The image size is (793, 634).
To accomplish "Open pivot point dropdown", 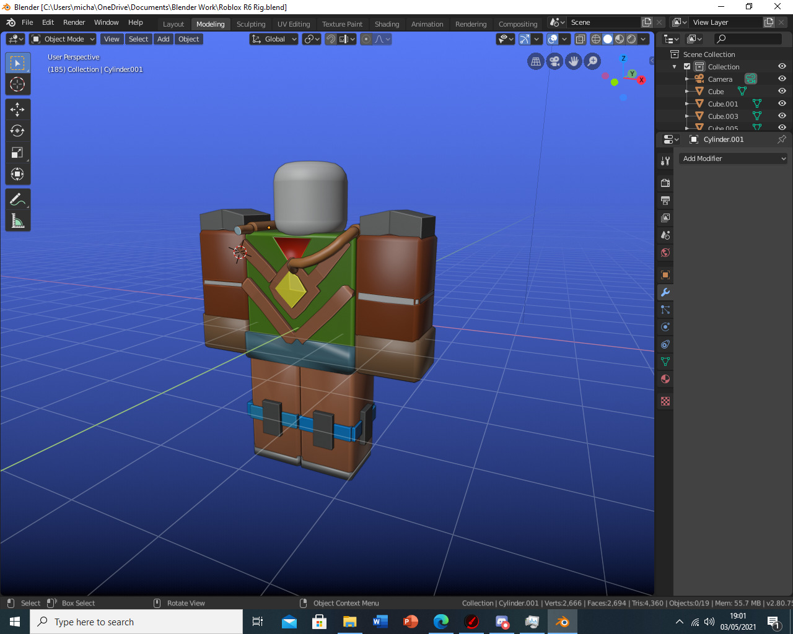I will point(312,39).
